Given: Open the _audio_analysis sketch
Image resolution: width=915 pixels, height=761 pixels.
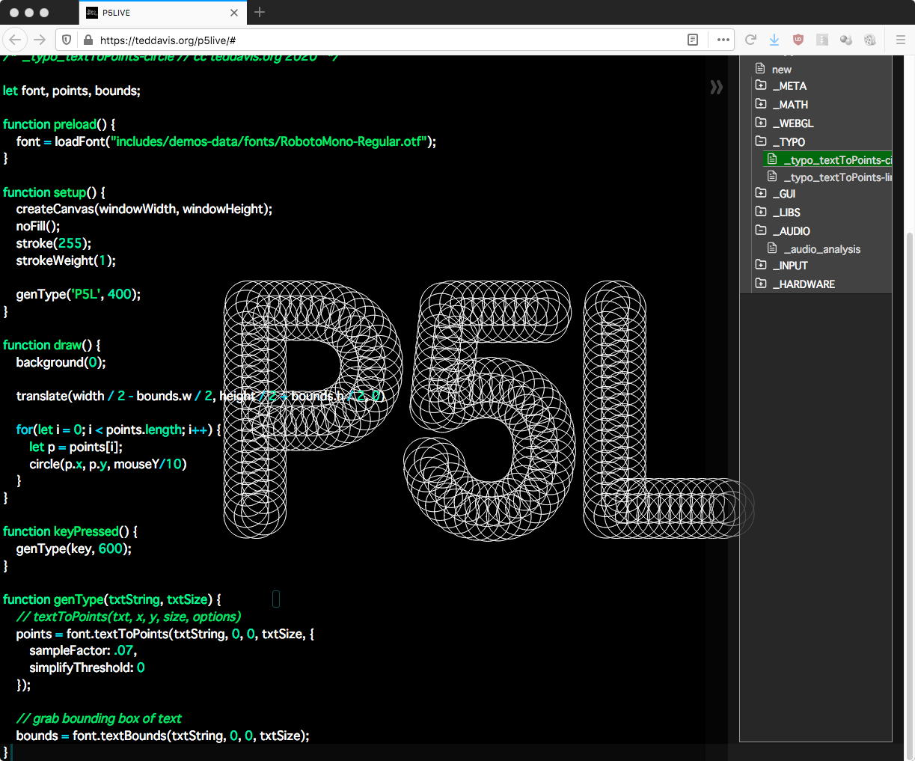Looking at the screenshot, I should (821, 249).
